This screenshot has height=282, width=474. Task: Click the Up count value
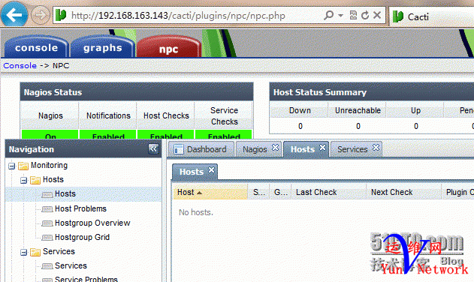tap(416, 126)
